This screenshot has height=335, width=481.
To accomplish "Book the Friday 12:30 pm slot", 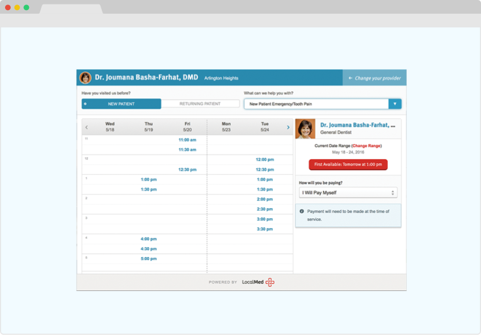I will (187, 170).
